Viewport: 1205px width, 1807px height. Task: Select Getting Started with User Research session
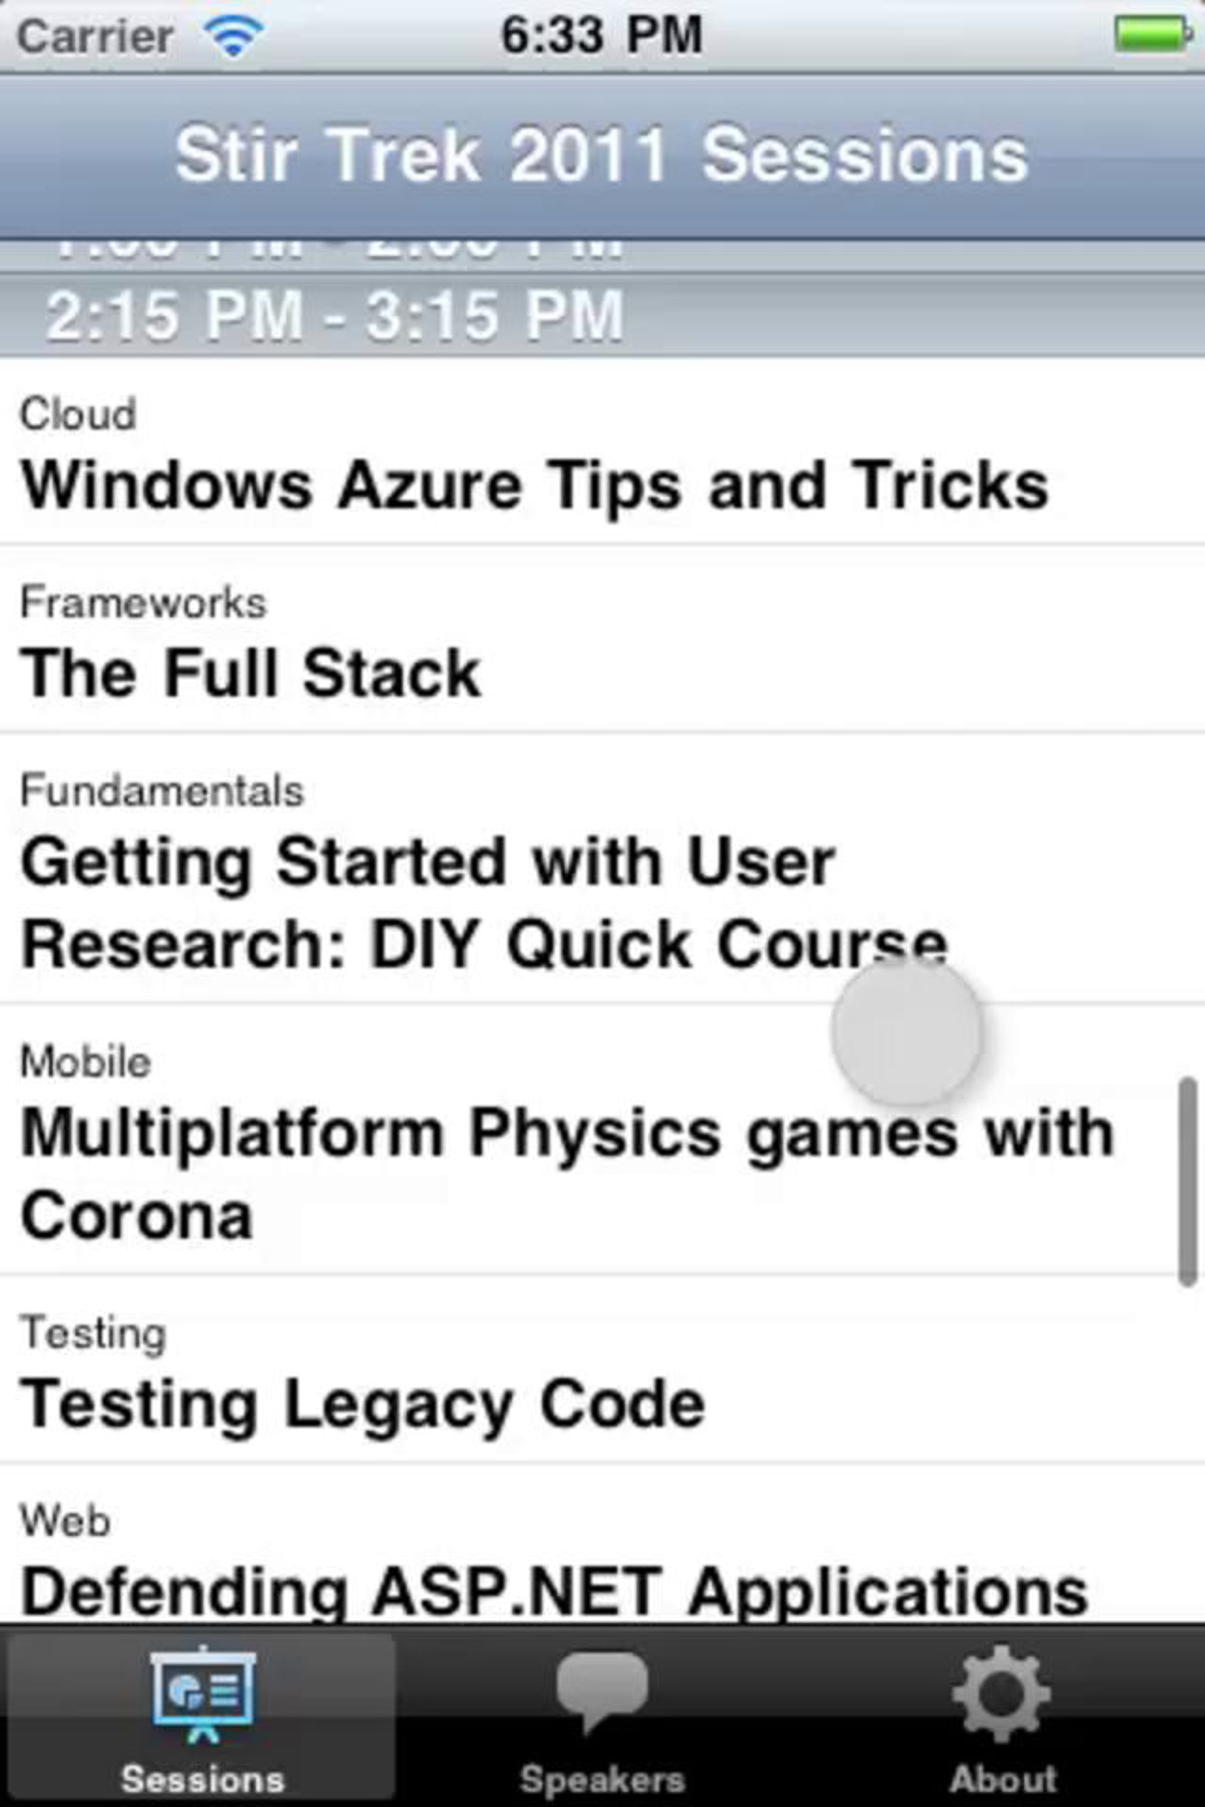tap(602, 868)
